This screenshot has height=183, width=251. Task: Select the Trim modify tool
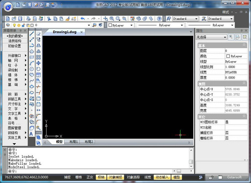(x=39, y=86)
